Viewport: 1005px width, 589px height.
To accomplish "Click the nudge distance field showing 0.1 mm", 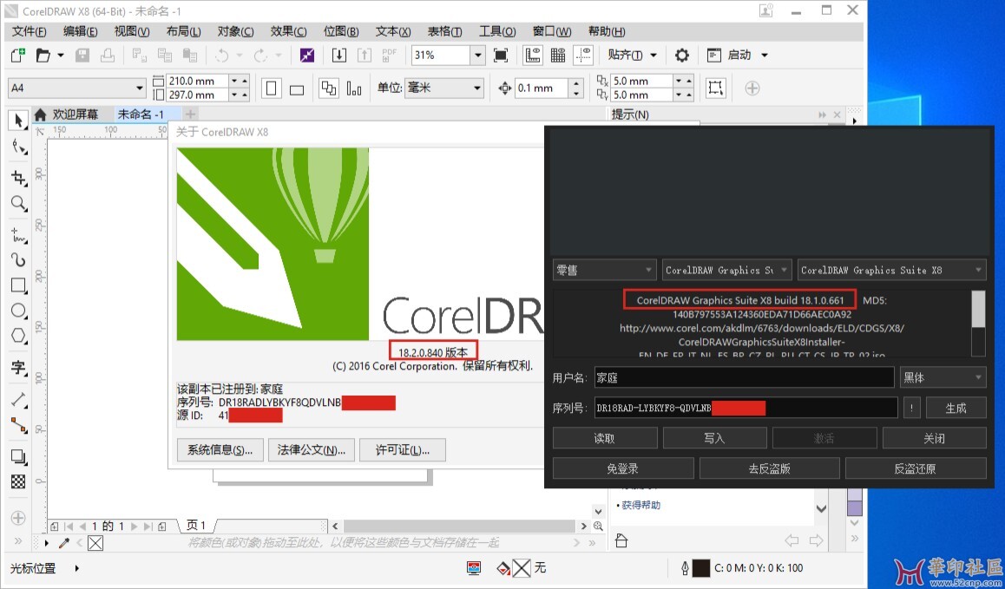I will point(542,88).
